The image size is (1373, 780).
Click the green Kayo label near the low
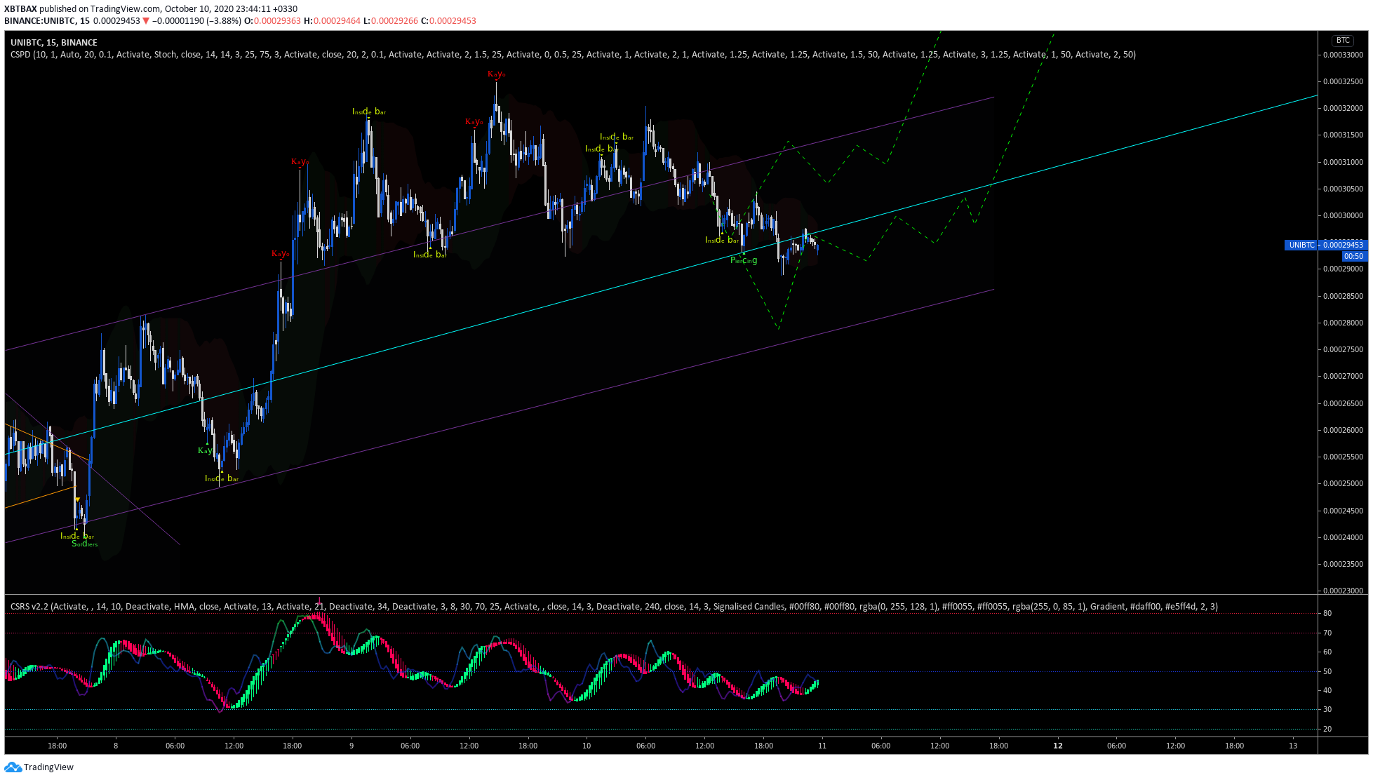(205, 450)
